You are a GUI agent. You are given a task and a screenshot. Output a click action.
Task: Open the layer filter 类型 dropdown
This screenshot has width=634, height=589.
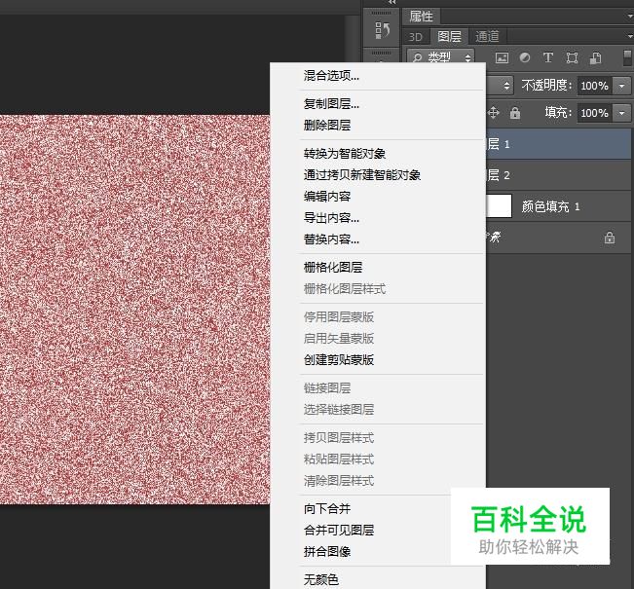click(441, 57)
